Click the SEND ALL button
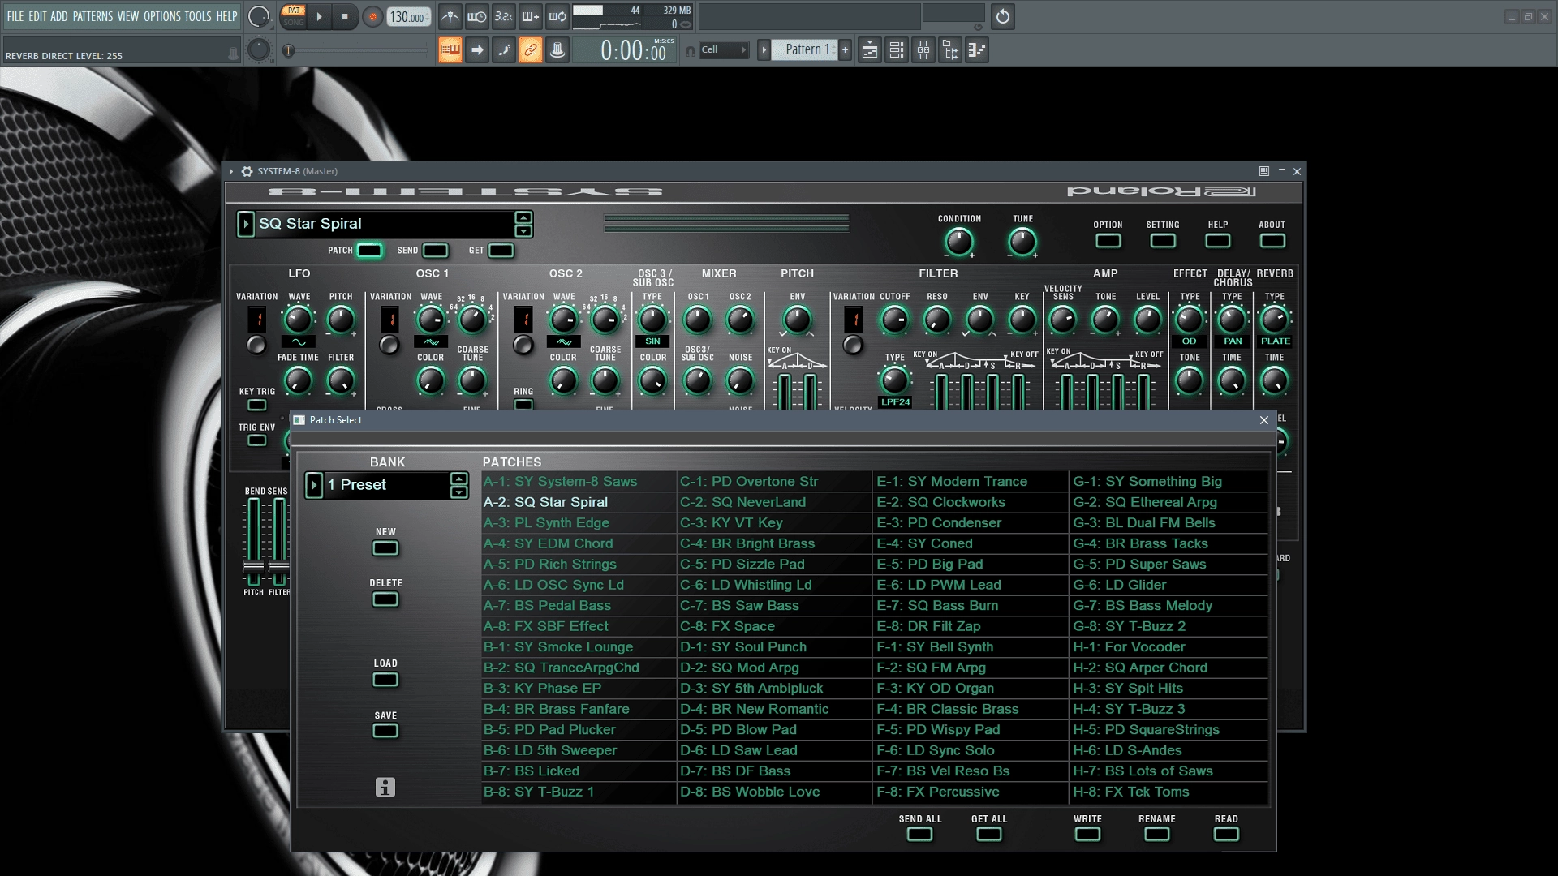This screenshot has height=876, width=1558. click(919, 834)
